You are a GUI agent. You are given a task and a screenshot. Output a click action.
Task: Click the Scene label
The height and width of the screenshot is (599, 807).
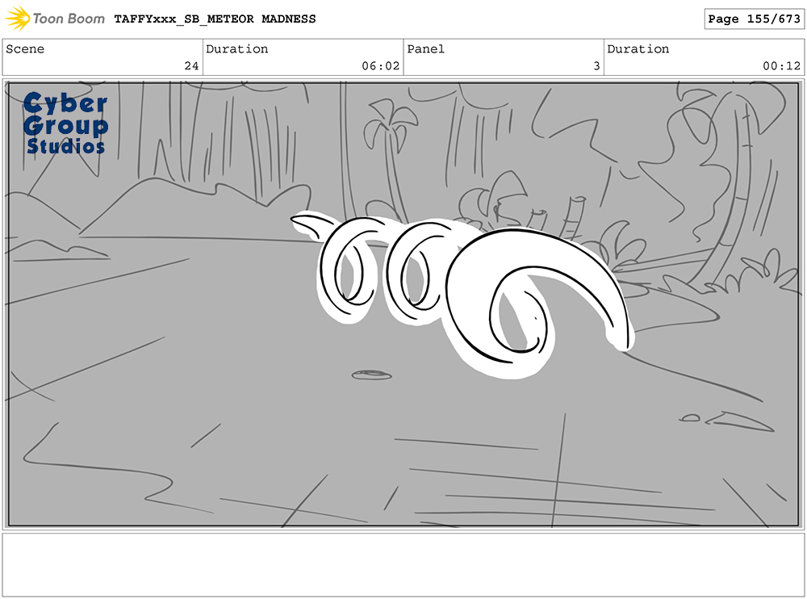coord(25,49)
